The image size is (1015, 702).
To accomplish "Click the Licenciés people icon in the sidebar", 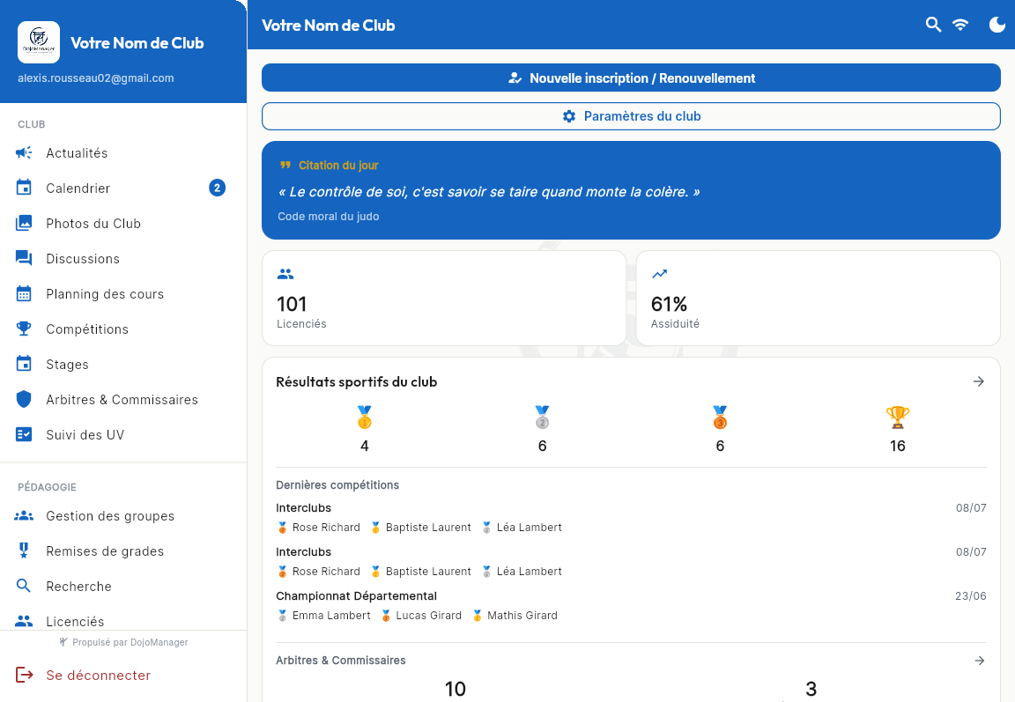I will 24,621.
